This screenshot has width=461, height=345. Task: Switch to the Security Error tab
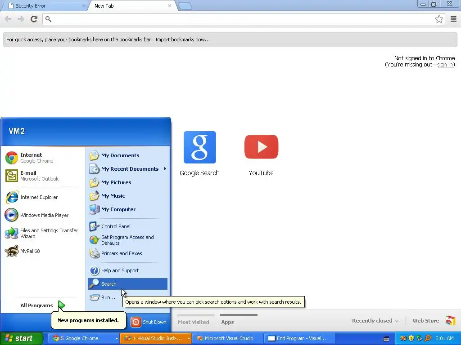click(x=44, y=6)
